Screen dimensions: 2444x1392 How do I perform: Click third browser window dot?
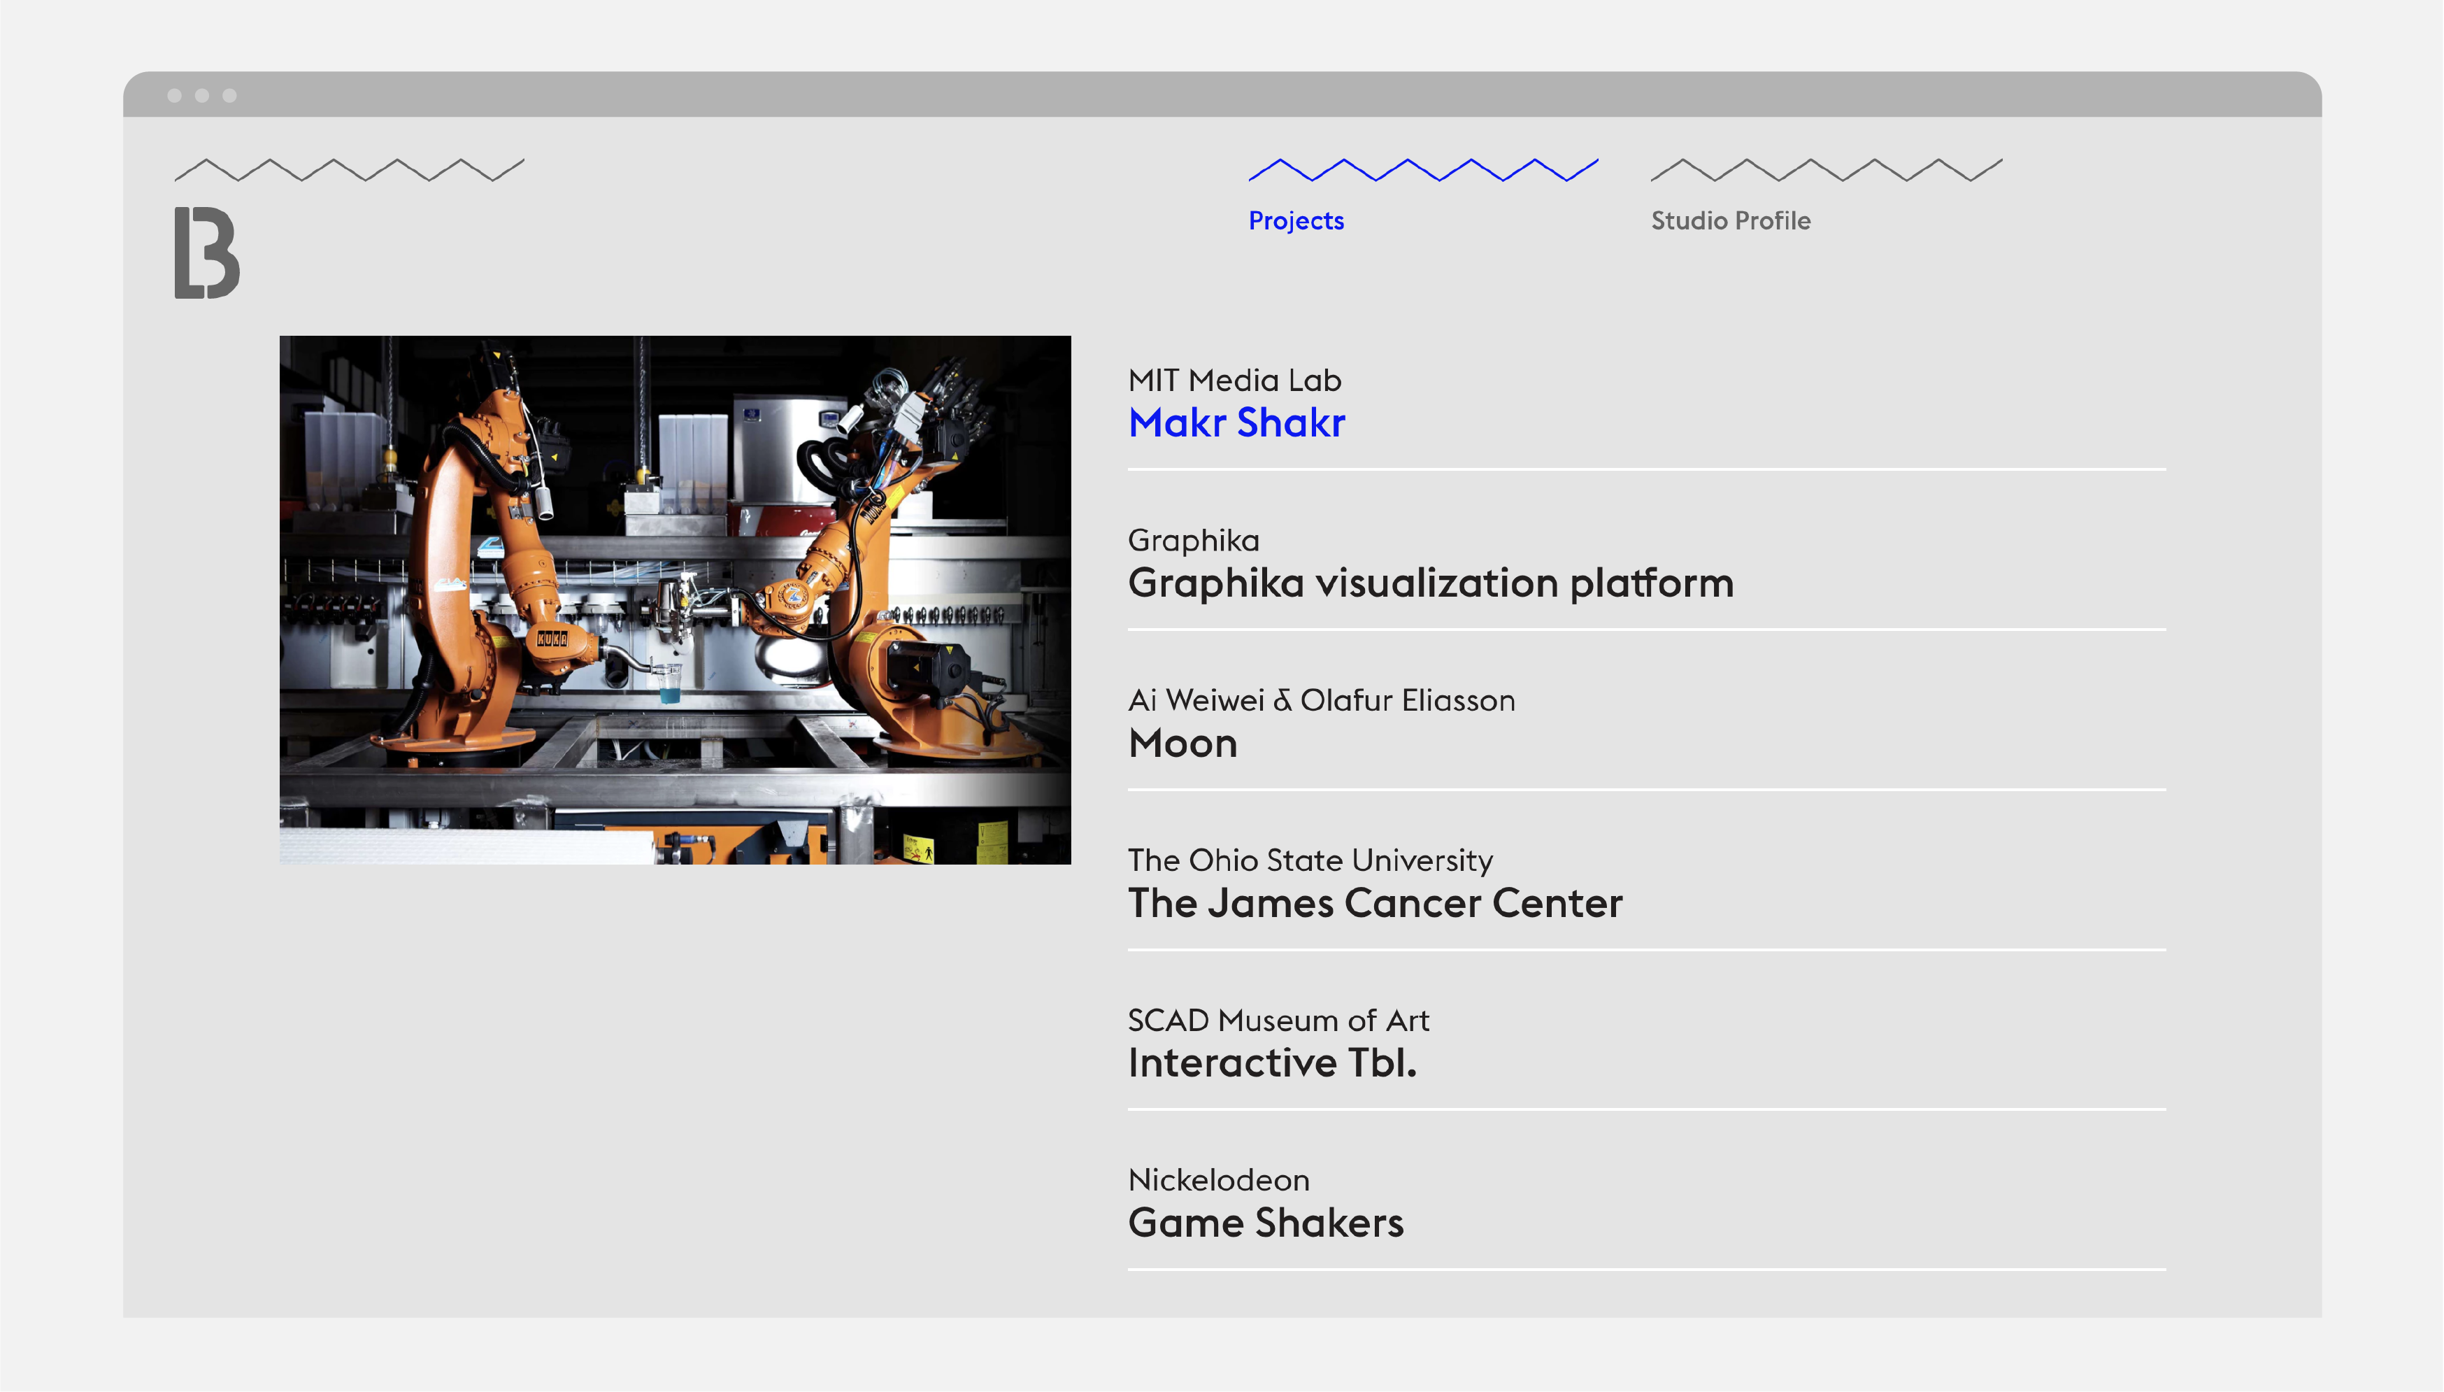pyautogui.click(x=229, y=96)
